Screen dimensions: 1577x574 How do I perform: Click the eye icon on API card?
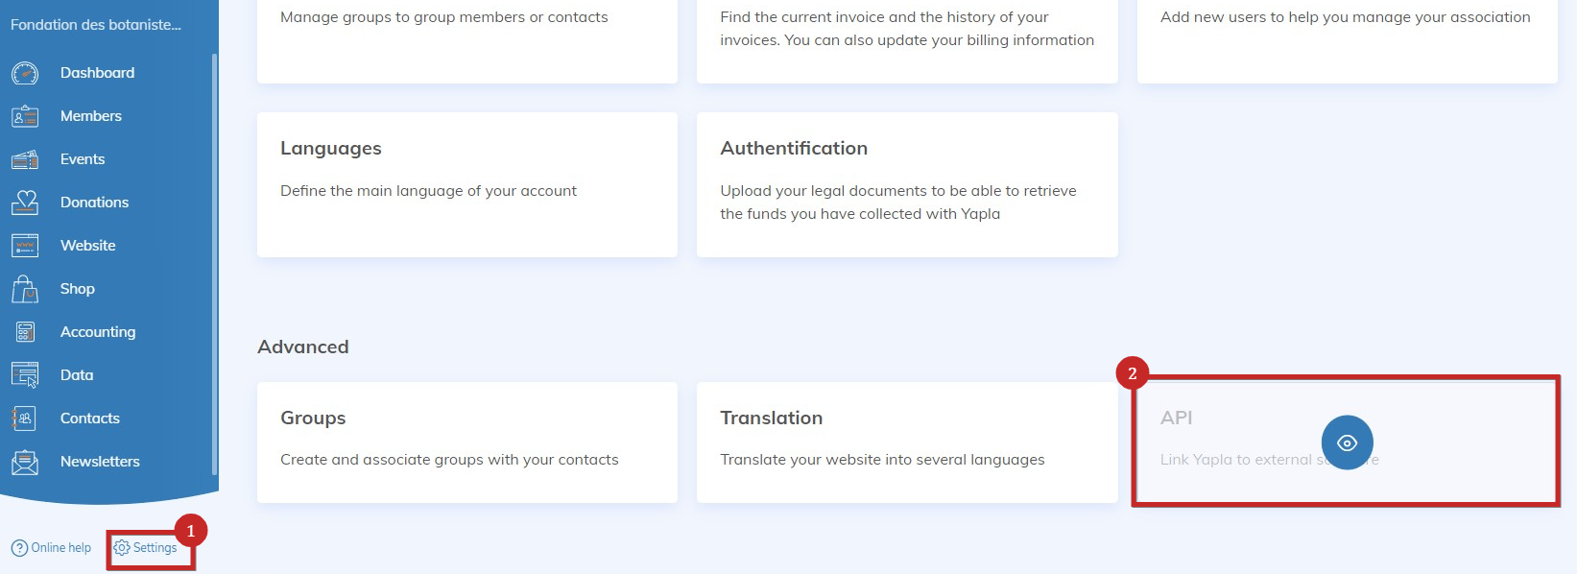pos(1347,442)
